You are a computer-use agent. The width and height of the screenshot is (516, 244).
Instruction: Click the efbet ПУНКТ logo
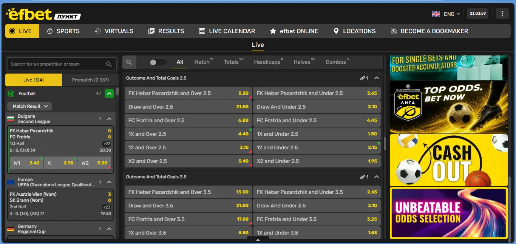(x=43, y=14)
